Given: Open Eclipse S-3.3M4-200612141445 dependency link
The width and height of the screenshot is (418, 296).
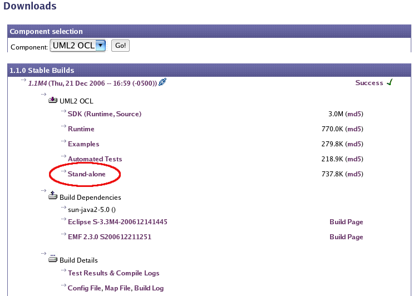Looking at the screenshot, I should 117,222.
